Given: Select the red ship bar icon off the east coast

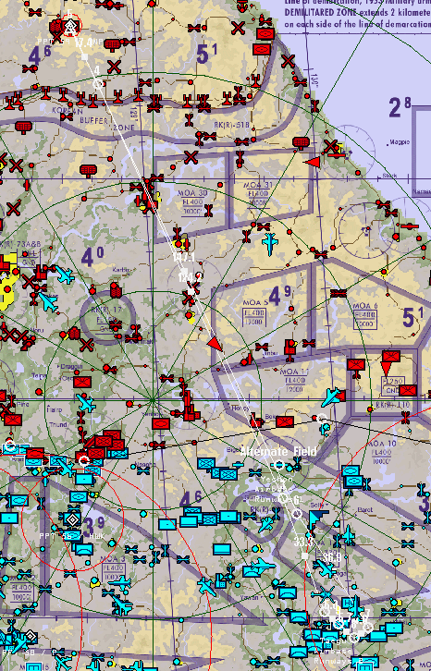Looking at the screenshot, I should click(x=410, y=226).
